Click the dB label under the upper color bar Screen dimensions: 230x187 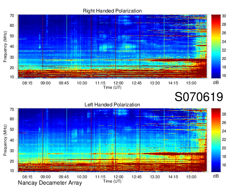[216, 83]
